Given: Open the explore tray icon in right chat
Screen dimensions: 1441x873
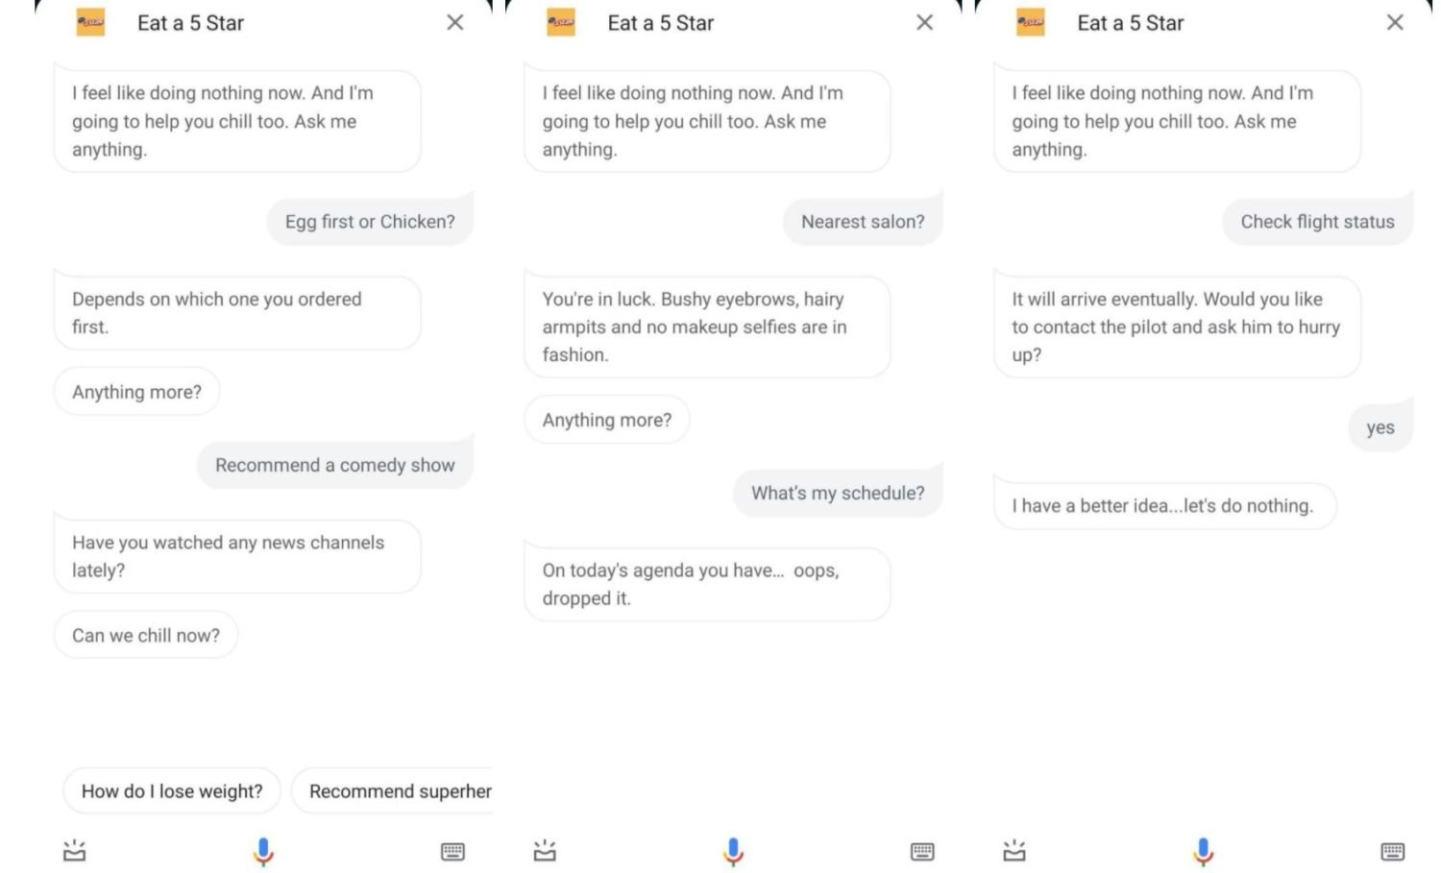Looking at the screenshot, I should [x=1014, y=851].
